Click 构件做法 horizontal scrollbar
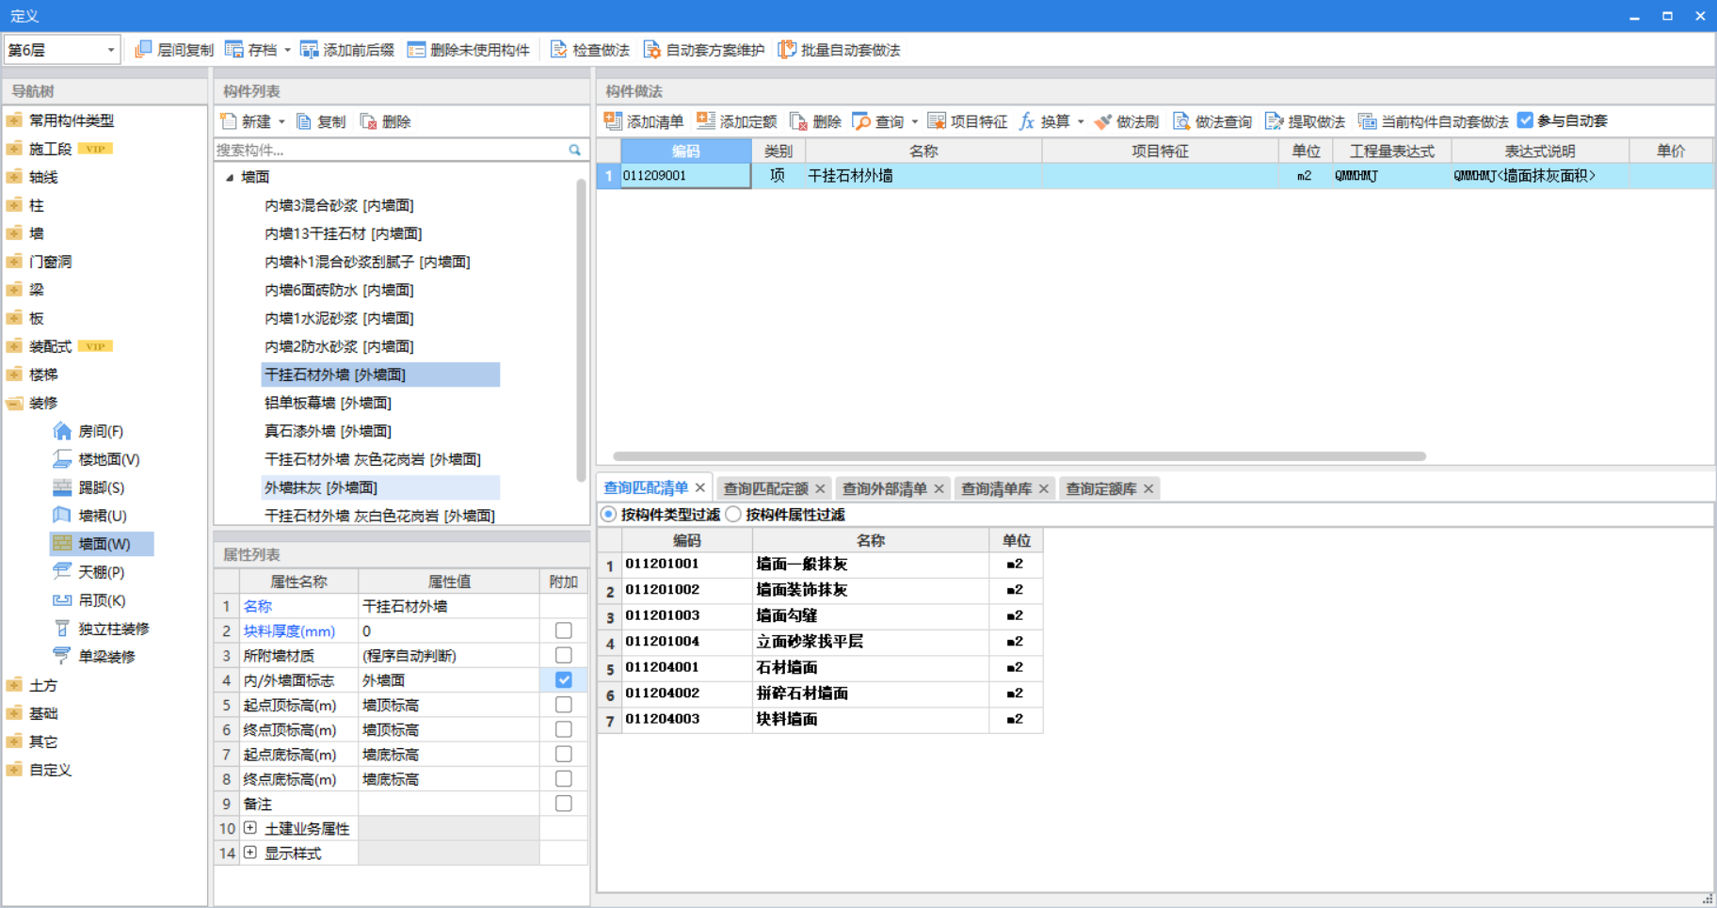Screen dimensions: 1717x908 pyautogui.click(x=1019, y=456)
